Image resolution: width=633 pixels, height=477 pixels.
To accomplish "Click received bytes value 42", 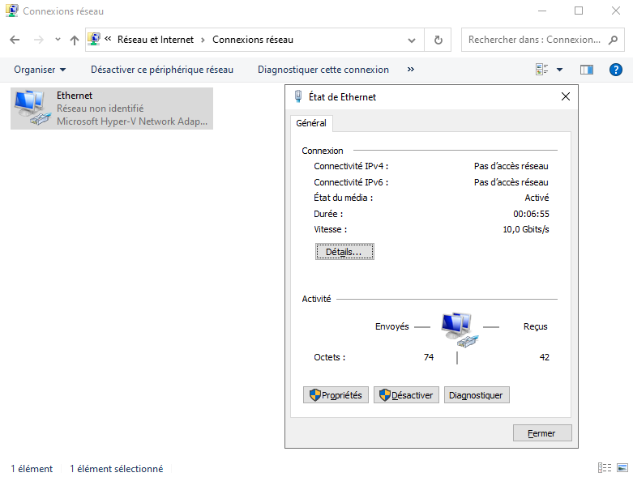I will tap(544, 357).
